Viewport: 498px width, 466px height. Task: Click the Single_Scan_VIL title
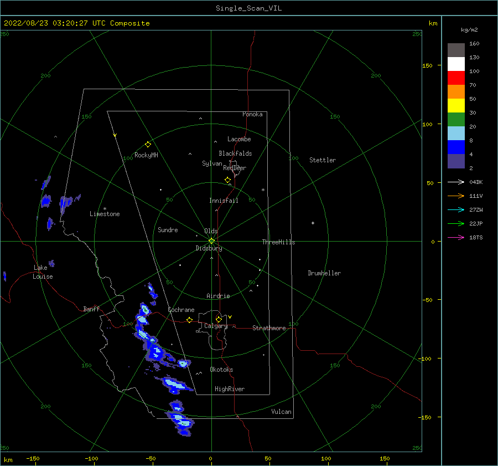point(248,8)
